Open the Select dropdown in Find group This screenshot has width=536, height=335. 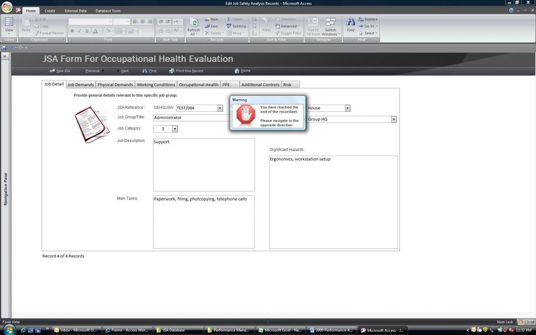click(368, 33)
